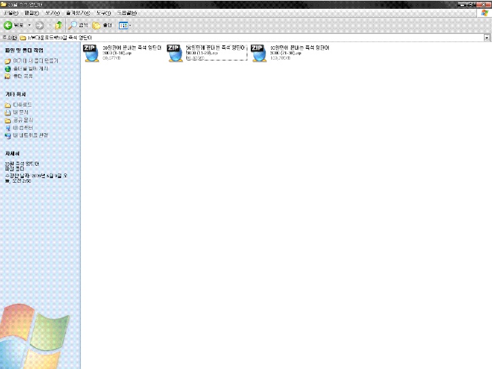Open the Views mode toolbar button
This screenshot has height=369, width=492.
click(123, 25)
